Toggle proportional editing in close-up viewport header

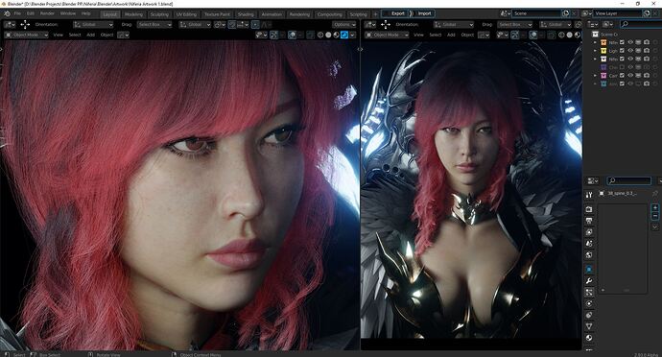(x=255, y=25)
